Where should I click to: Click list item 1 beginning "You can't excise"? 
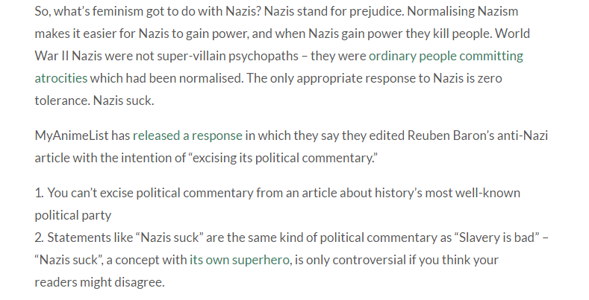tap(277, 204)
